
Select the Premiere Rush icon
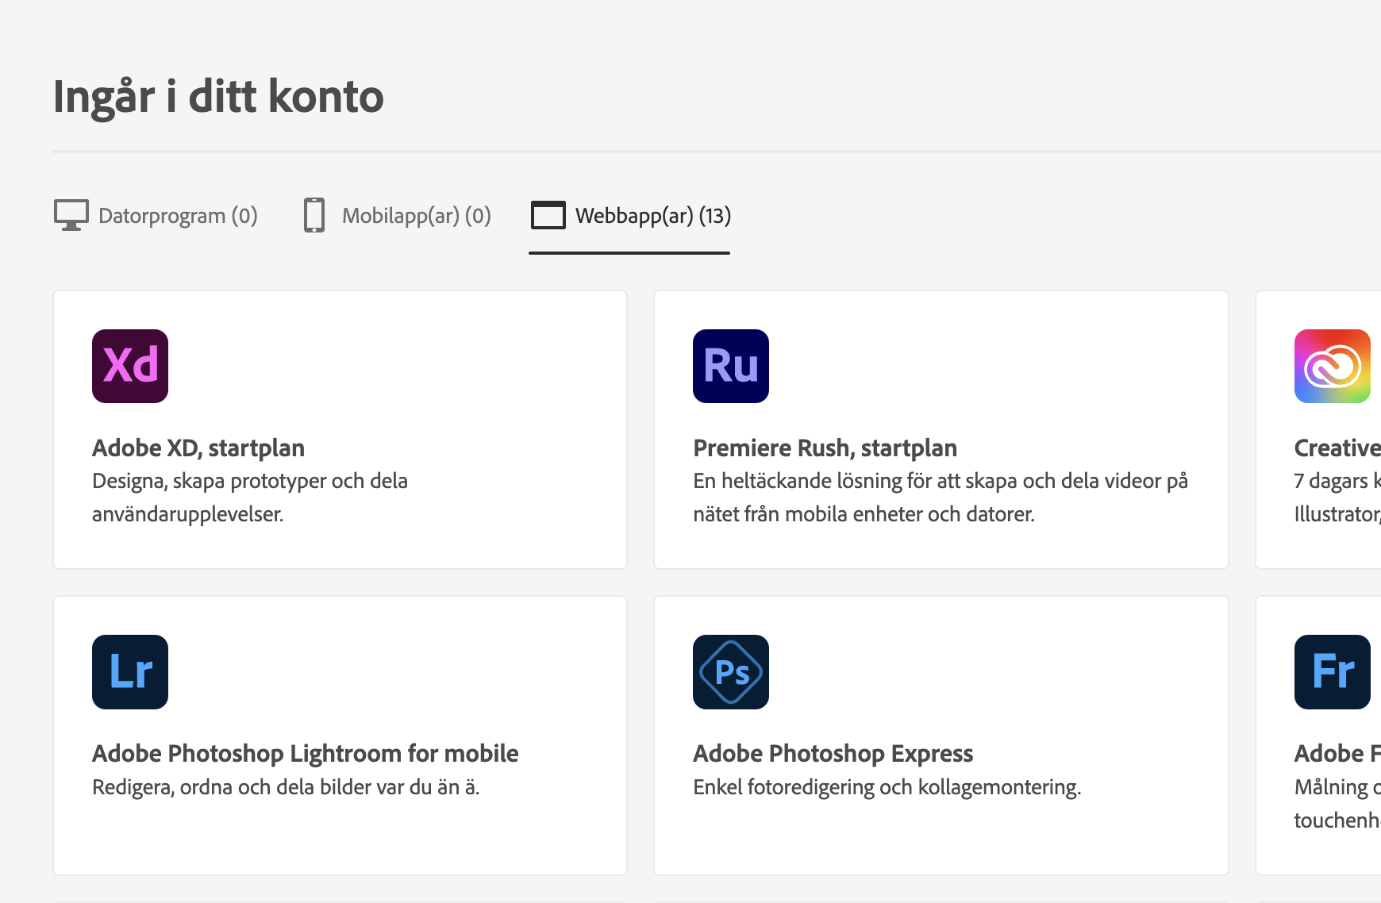click(x=730, y=366)
